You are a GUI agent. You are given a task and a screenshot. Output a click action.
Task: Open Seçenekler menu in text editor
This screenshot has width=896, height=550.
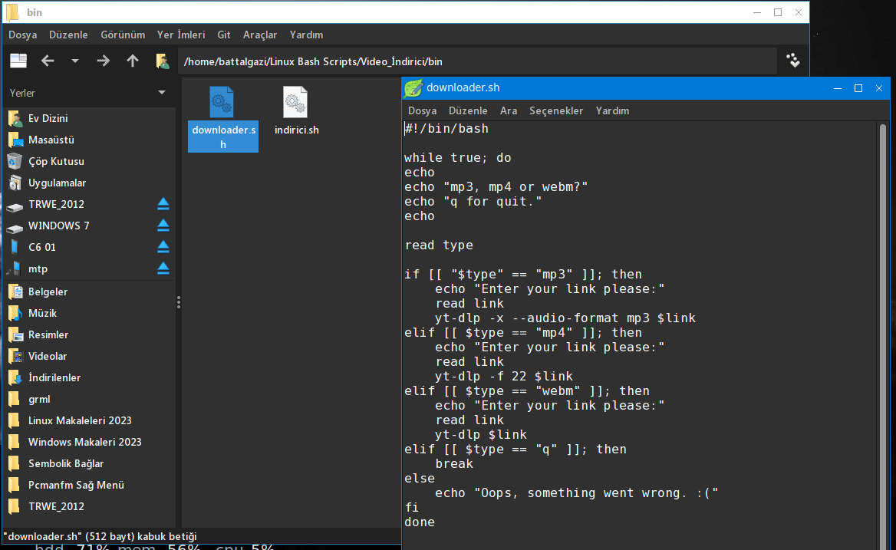(x=556, y=110)
